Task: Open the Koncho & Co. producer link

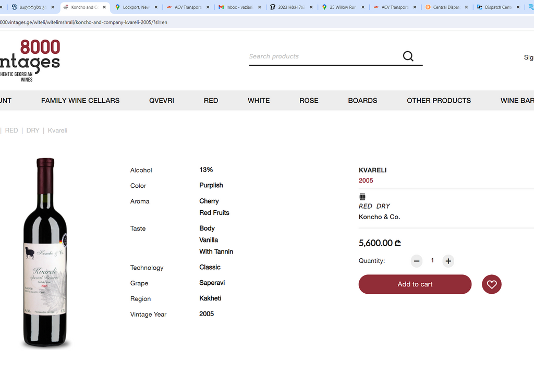Action: pyautogui.click(x=380, y=216)
